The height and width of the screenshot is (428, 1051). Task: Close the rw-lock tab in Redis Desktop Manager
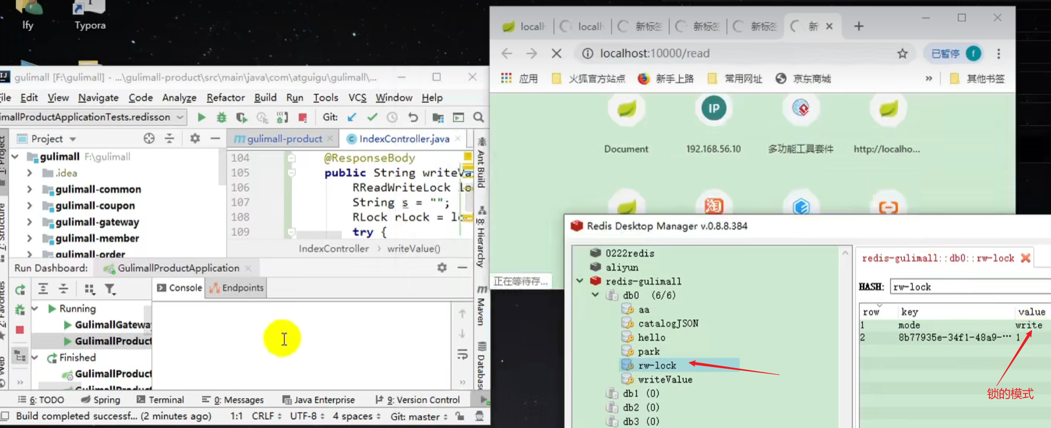(x=1026, y=258)
